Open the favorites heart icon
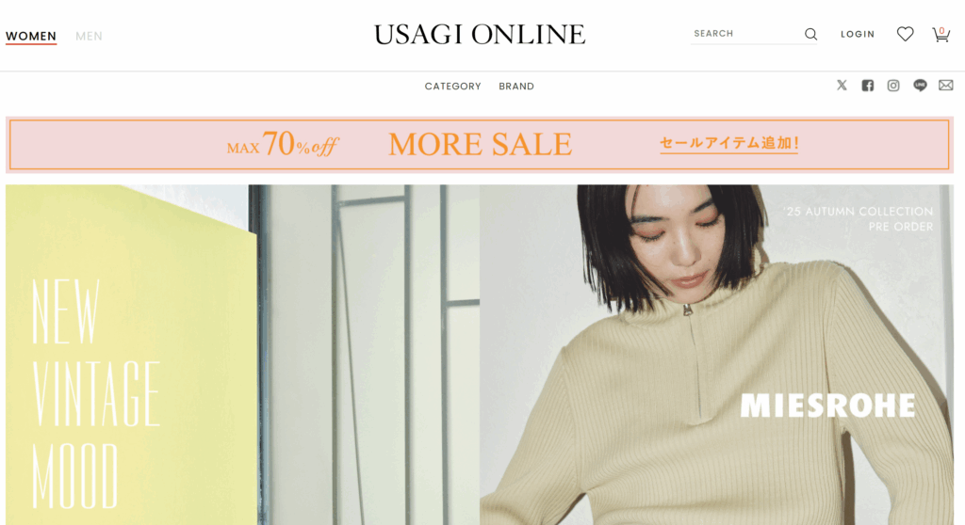 coord(905,34)
